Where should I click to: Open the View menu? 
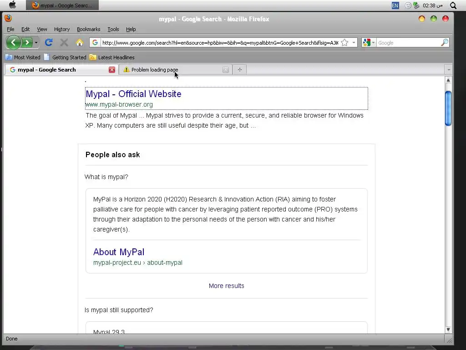click(42, 29)
